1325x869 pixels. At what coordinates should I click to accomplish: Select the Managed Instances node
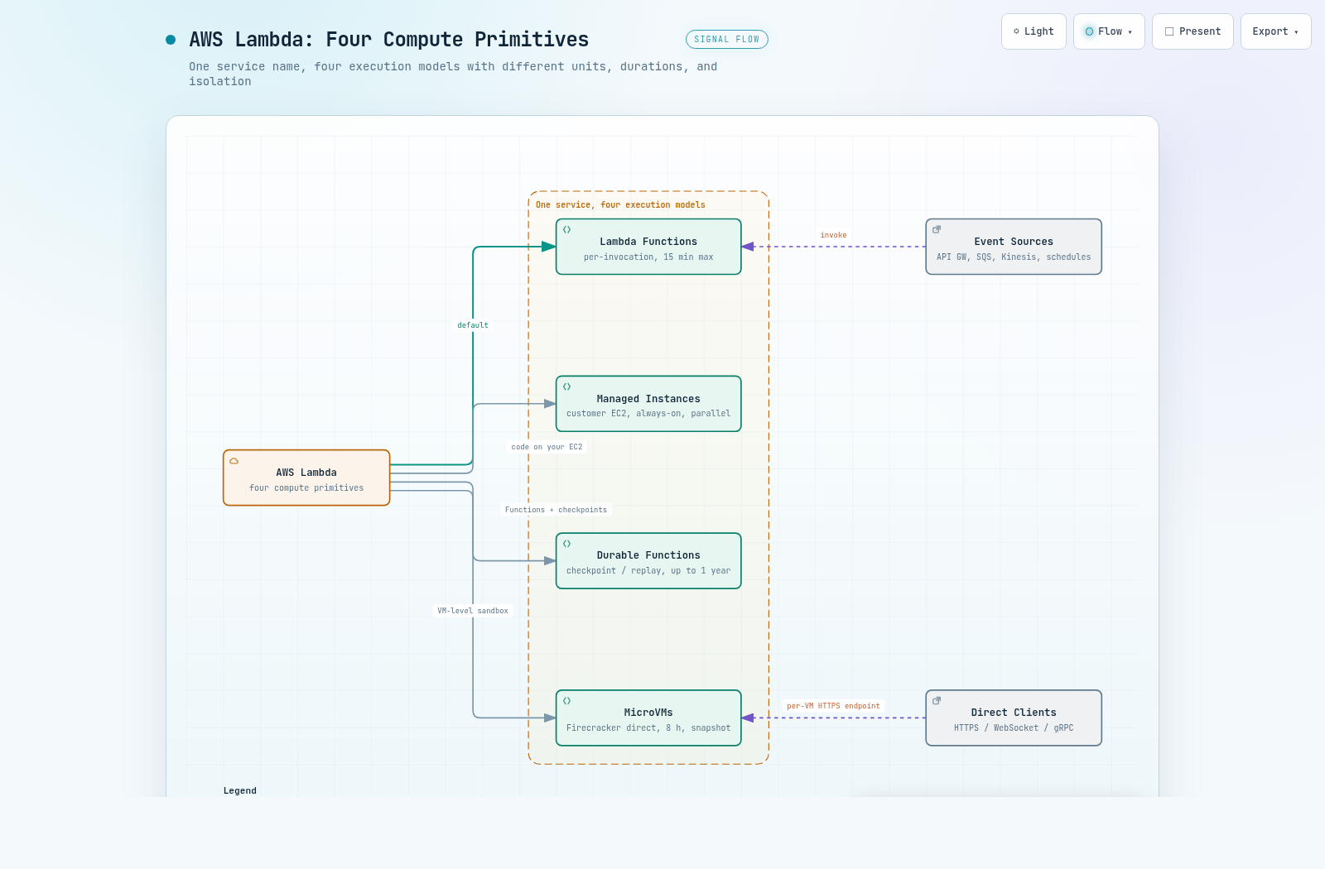coord(648,404)
